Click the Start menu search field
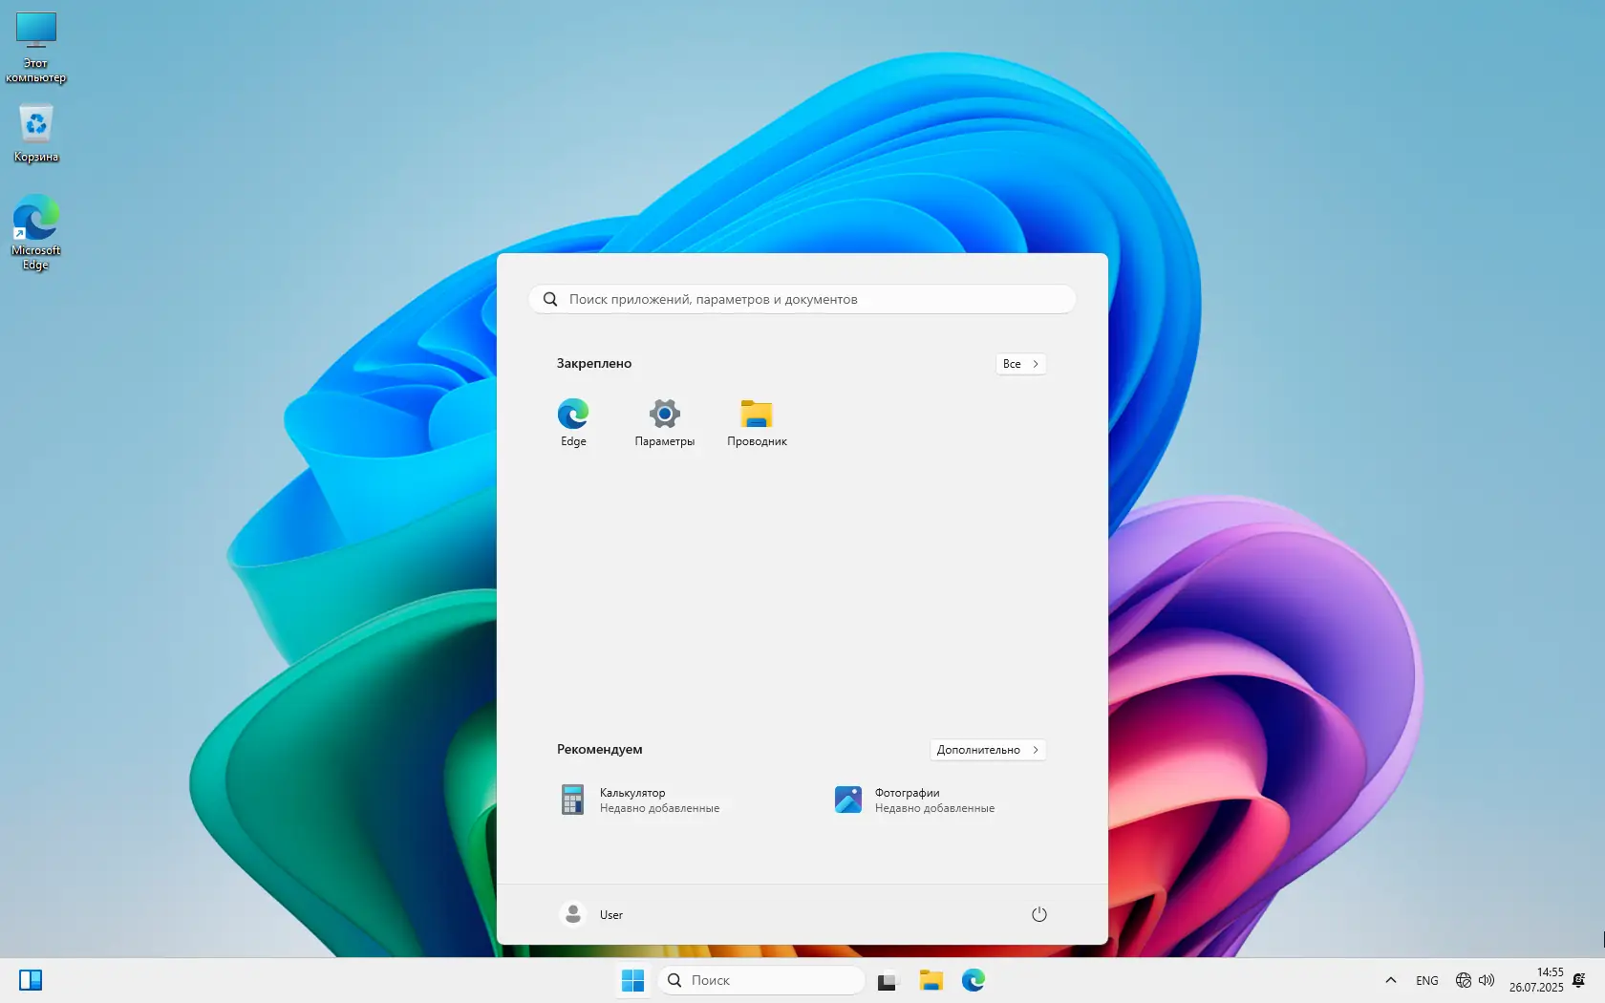 click(802, 299)
